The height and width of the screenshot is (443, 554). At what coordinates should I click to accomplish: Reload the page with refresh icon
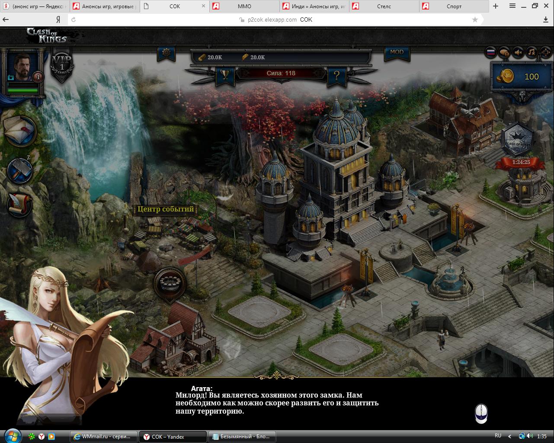pos(74,20)
